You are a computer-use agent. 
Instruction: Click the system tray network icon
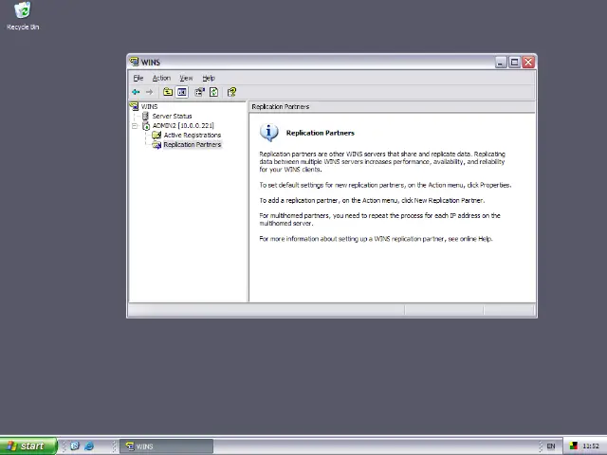pos(573,446)
